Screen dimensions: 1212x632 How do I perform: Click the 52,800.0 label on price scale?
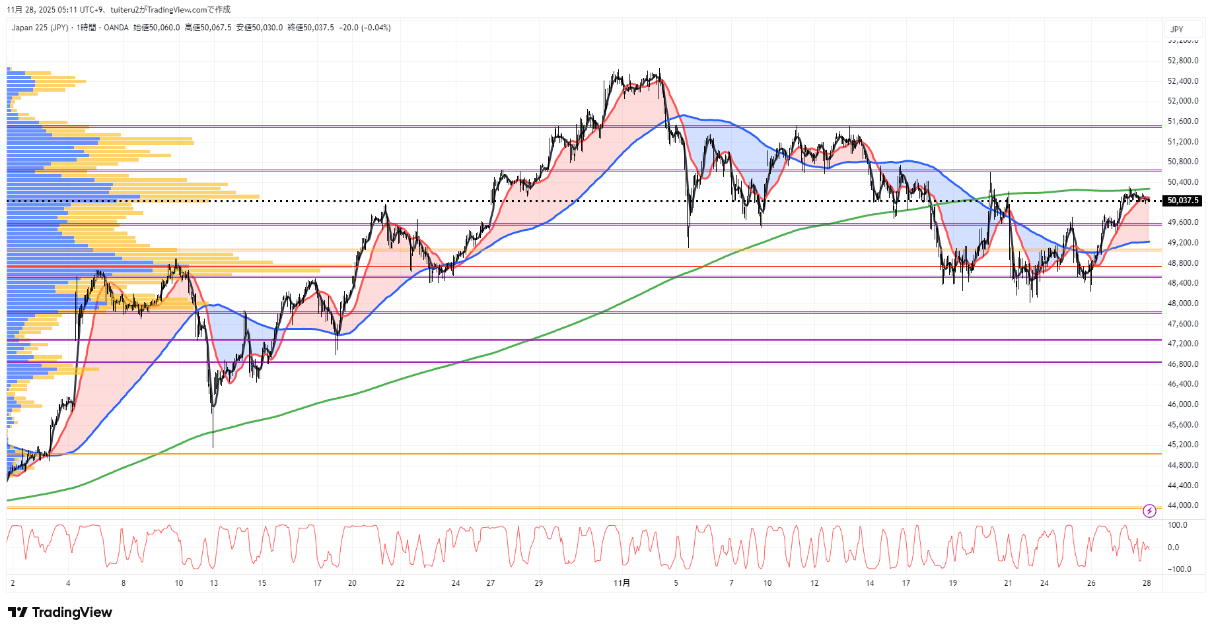[x=1182, y=61]
